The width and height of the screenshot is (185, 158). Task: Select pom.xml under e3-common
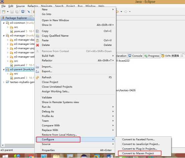[x=19, y=31]
